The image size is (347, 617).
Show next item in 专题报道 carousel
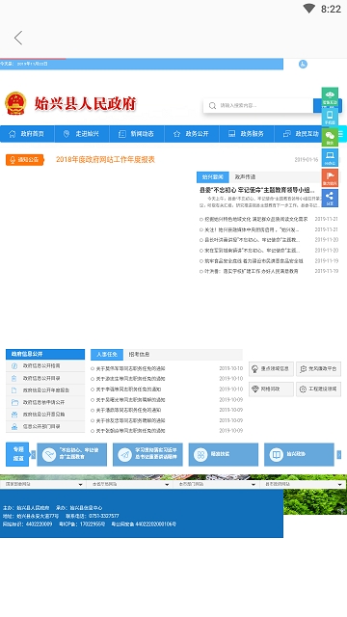click(338, 454)
